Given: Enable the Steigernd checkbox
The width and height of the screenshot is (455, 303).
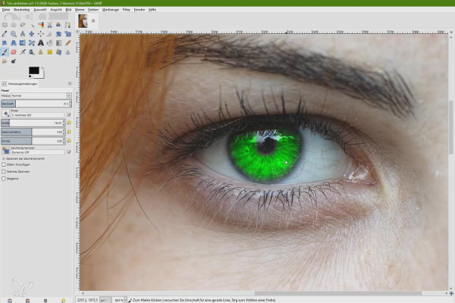Looking at the screenshot, I should pyautogui.click(x=4, y=179).
